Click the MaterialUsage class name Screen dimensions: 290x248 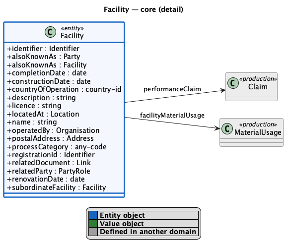258,132
